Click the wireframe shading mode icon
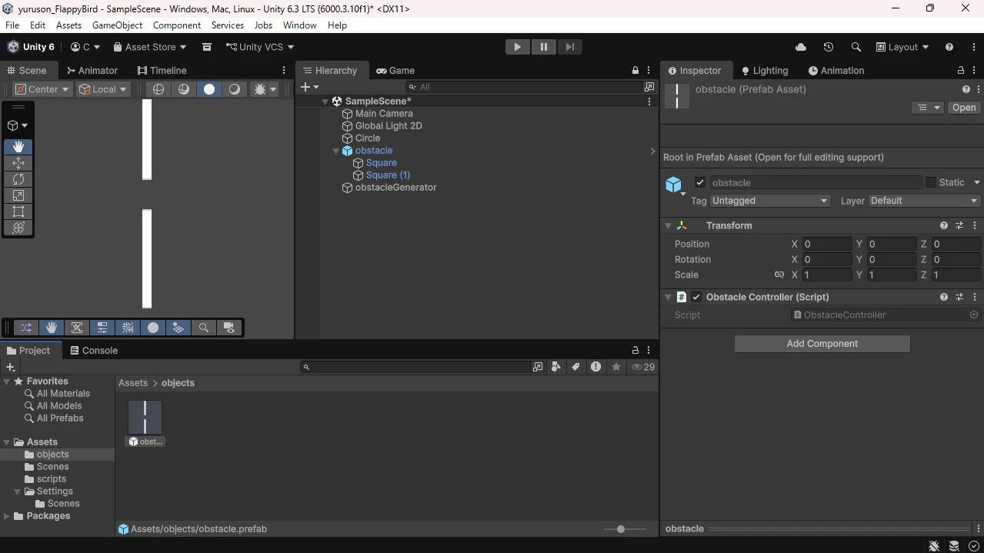The image size is (984, 553). click(158, 89)
